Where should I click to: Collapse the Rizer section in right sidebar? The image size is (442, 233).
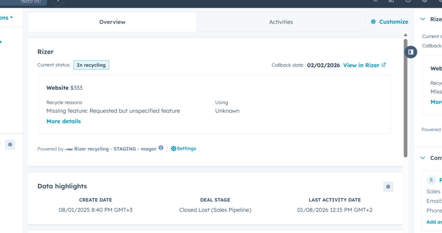423,19
